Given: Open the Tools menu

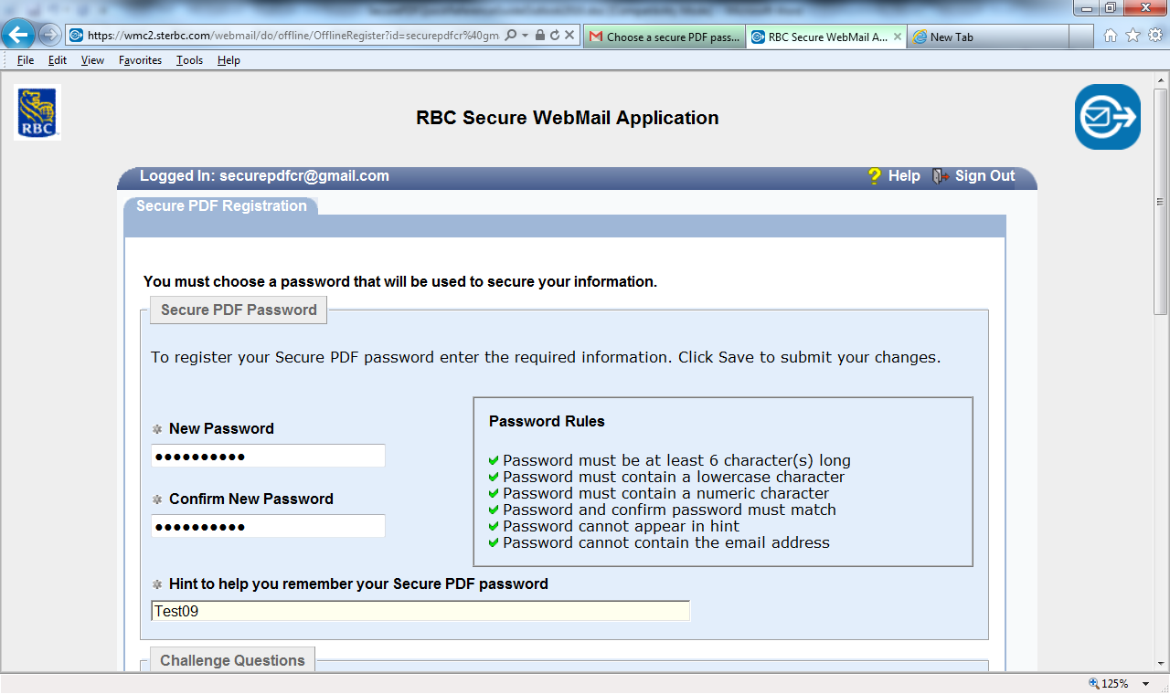Looking at the screenshot, I should [x=190, y=60].
